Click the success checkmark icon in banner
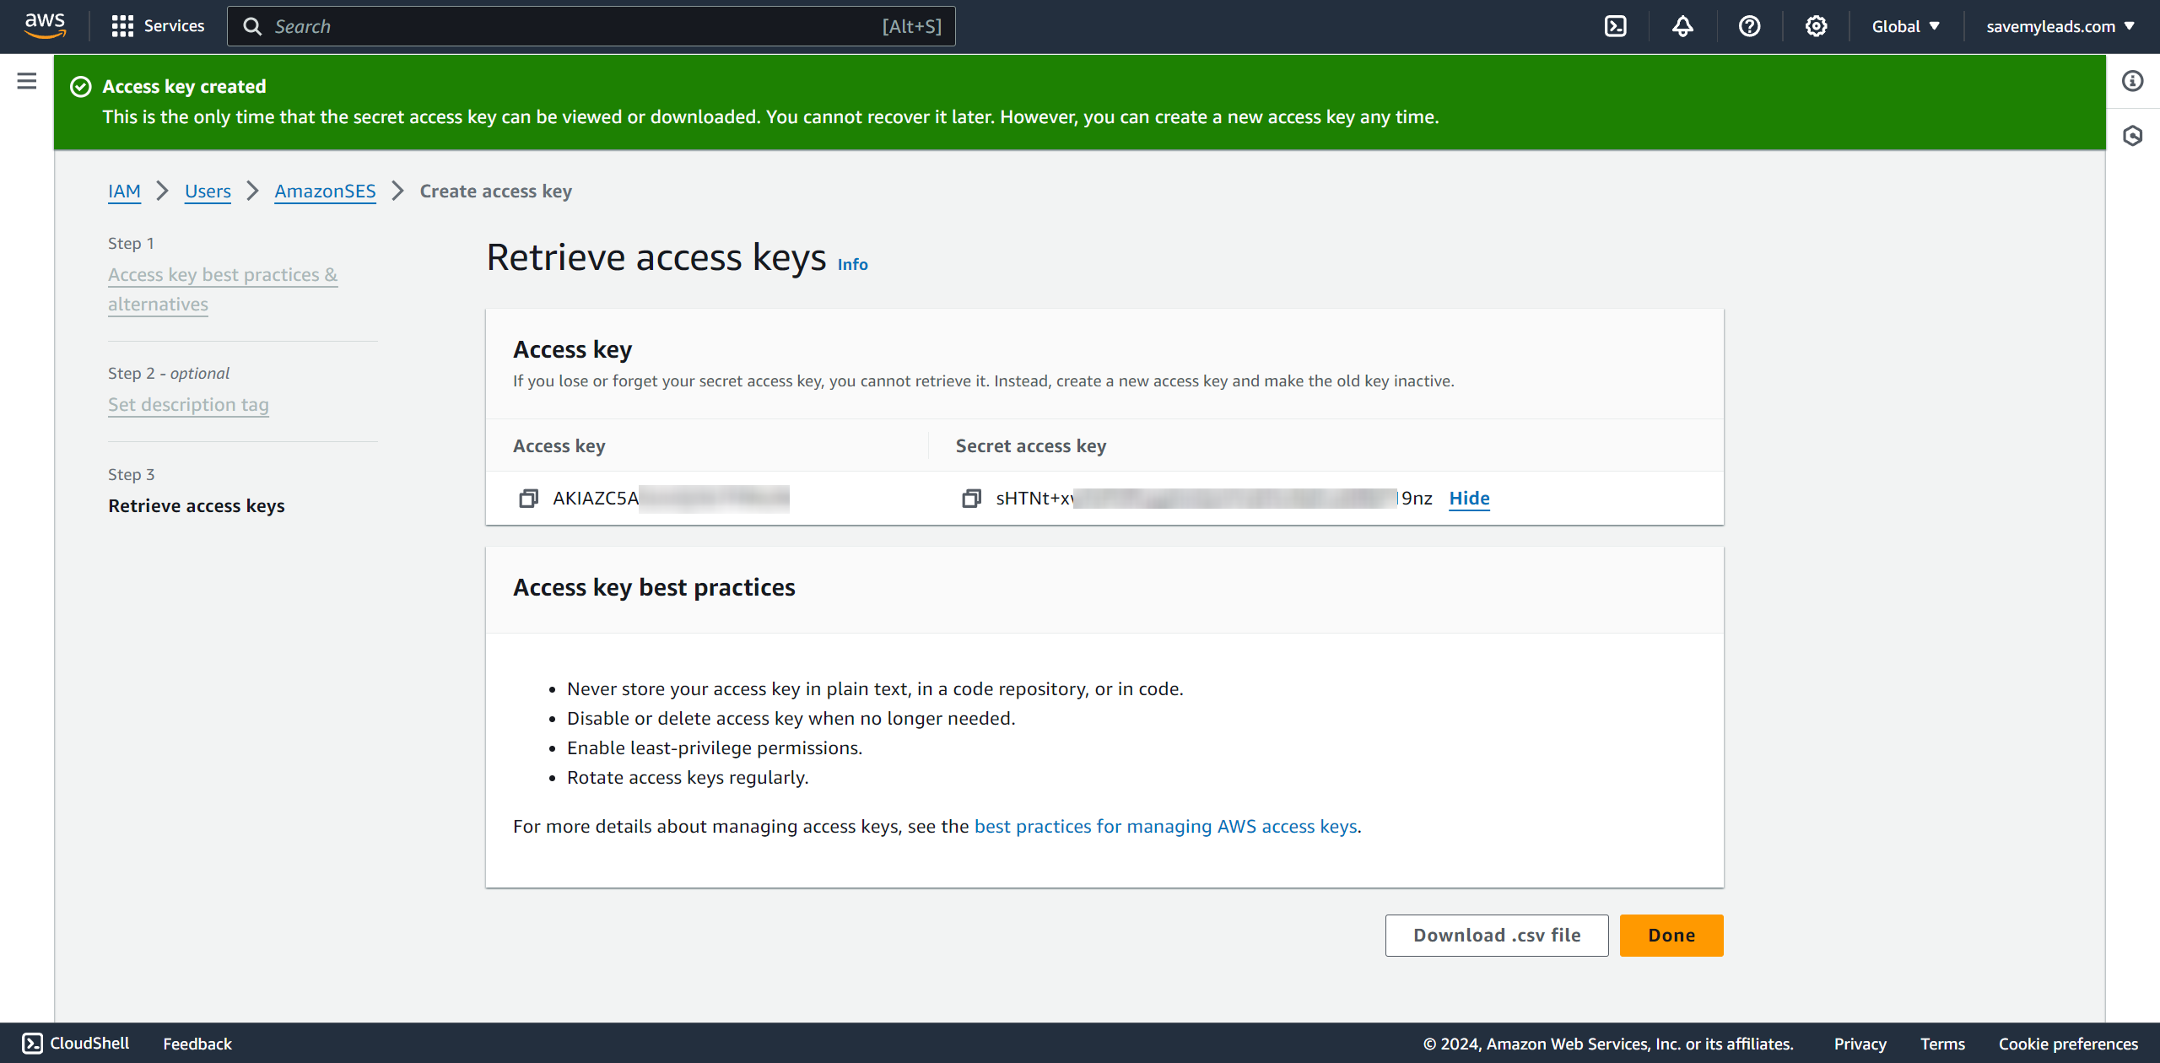Viewport: 2160px width, 1063px height. pyautogui.click(x=81, y=87)
